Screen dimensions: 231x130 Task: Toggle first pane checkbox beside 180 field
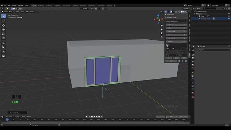pyautogui.click(x=179, y=61)
